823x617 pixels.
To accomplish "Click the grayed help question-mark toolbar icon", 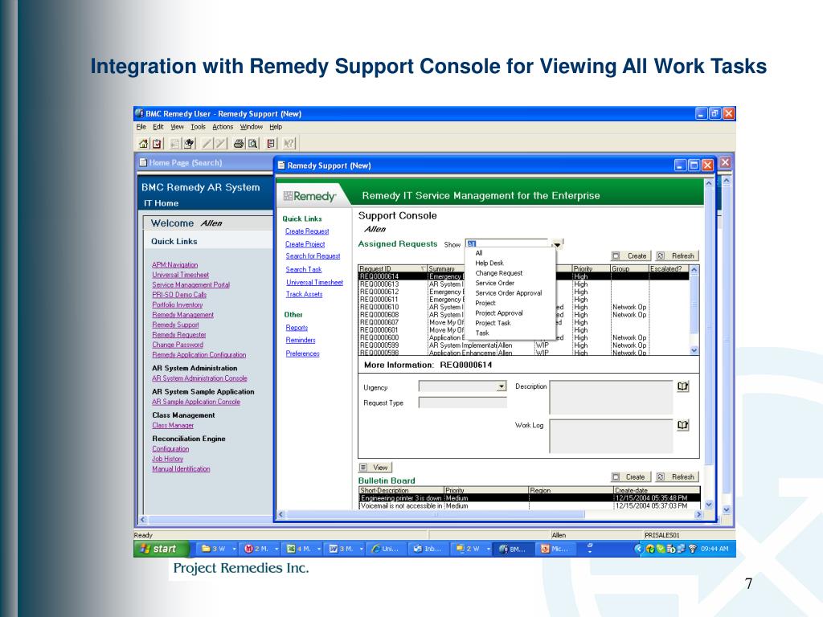I will pyautogui.click(x=289, y=143).
